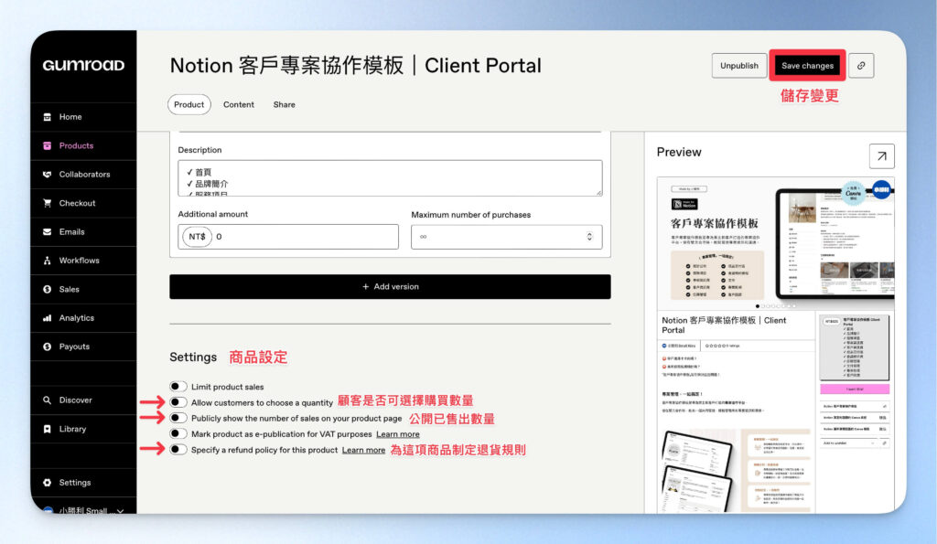Open the account menu chevron in the sidebar
This screenshot has width=937, height=544.
pos(120,510)
